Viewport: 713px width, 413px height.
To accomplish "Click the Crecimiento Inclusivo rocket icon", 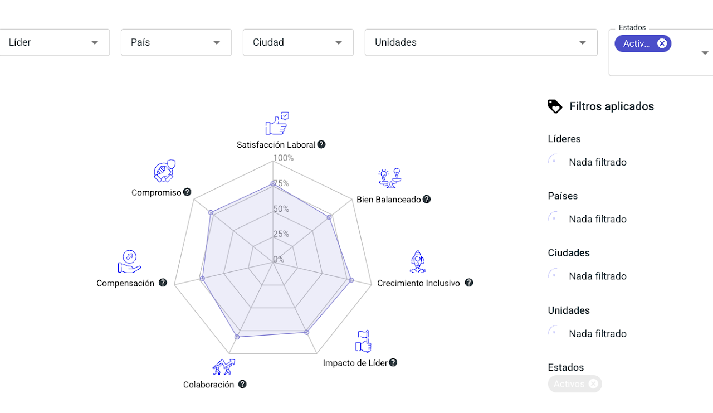I will coord(417,261).
